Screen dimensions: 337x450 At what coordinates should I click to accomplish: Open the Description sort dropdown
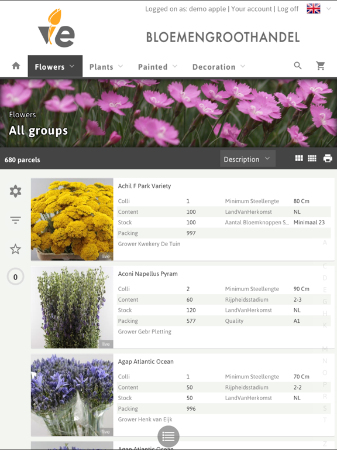point(247,159)
